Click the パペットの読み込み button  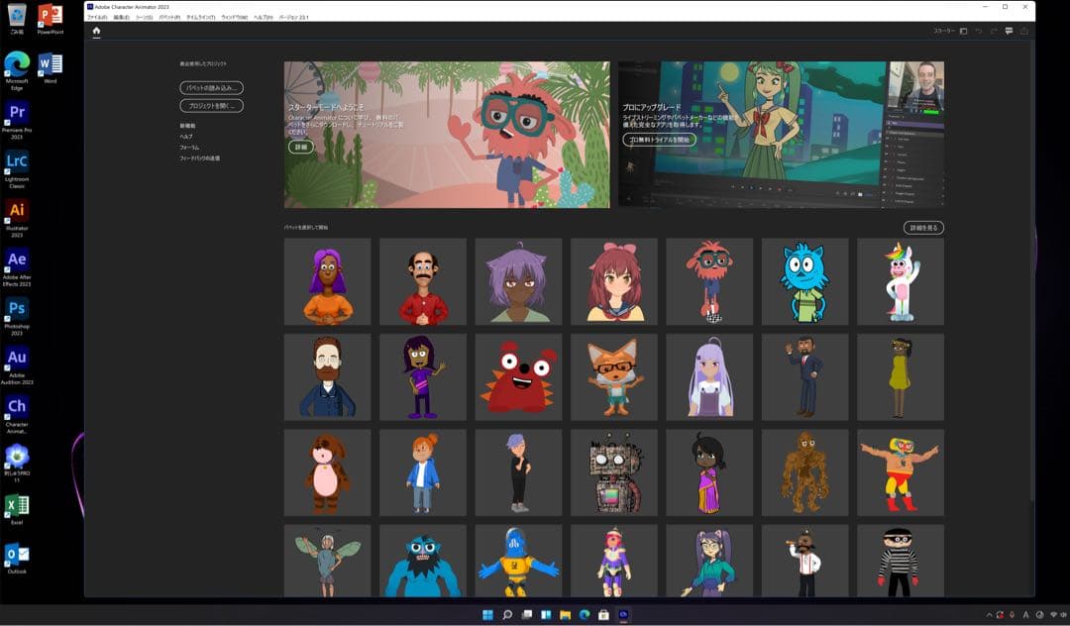[x=211, y=88]
